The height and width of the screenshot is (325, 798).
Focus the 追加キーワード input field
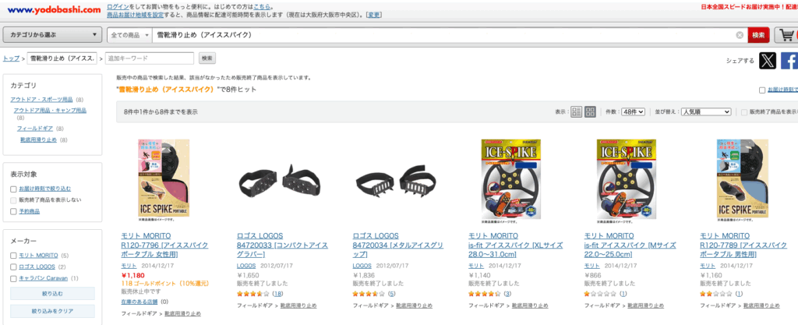(150, 58)
